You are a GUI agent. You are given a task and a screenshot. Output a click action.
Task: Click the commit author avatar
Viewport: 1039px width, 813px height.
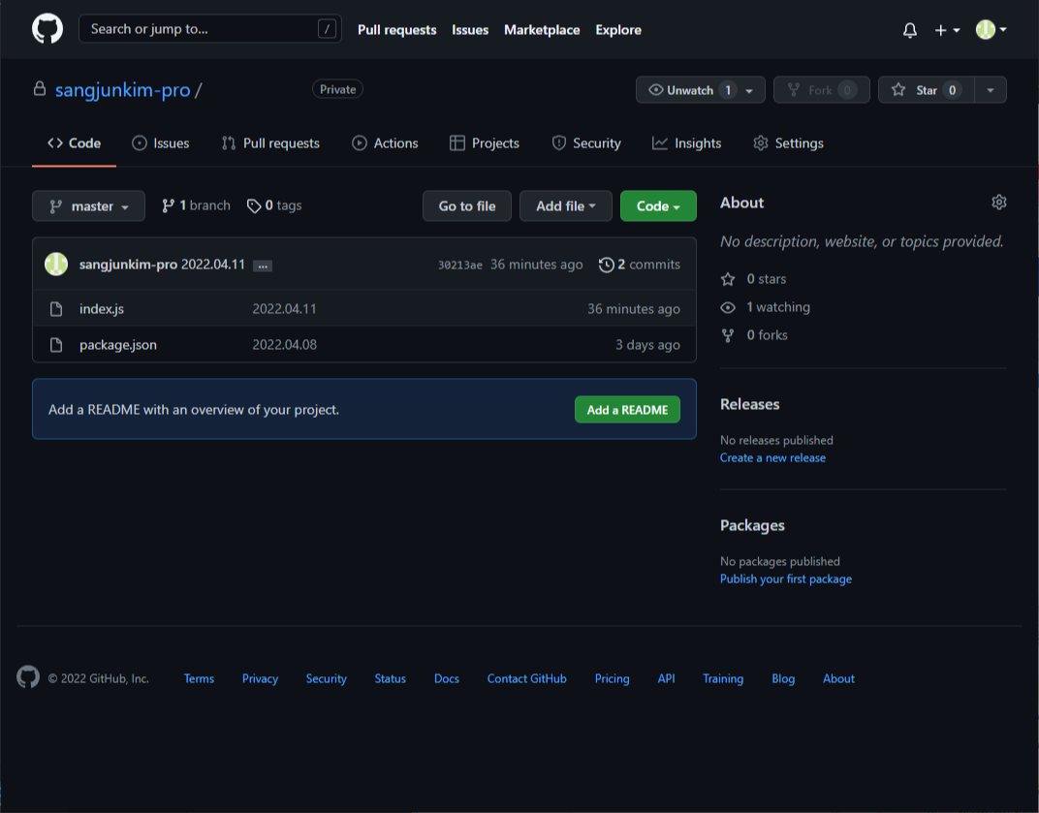click(x=56, y=264)
